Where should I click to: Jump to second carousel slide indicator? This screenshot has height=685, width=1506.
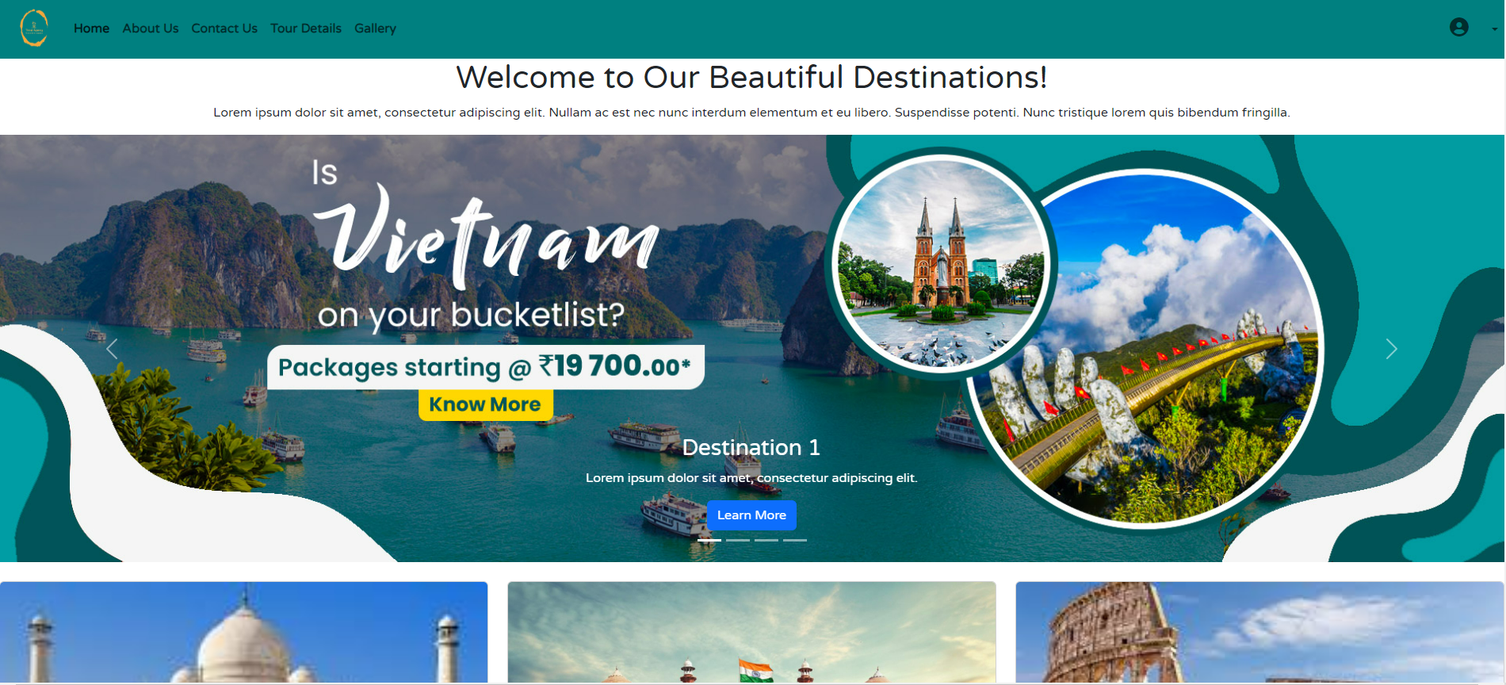(738, 540)
